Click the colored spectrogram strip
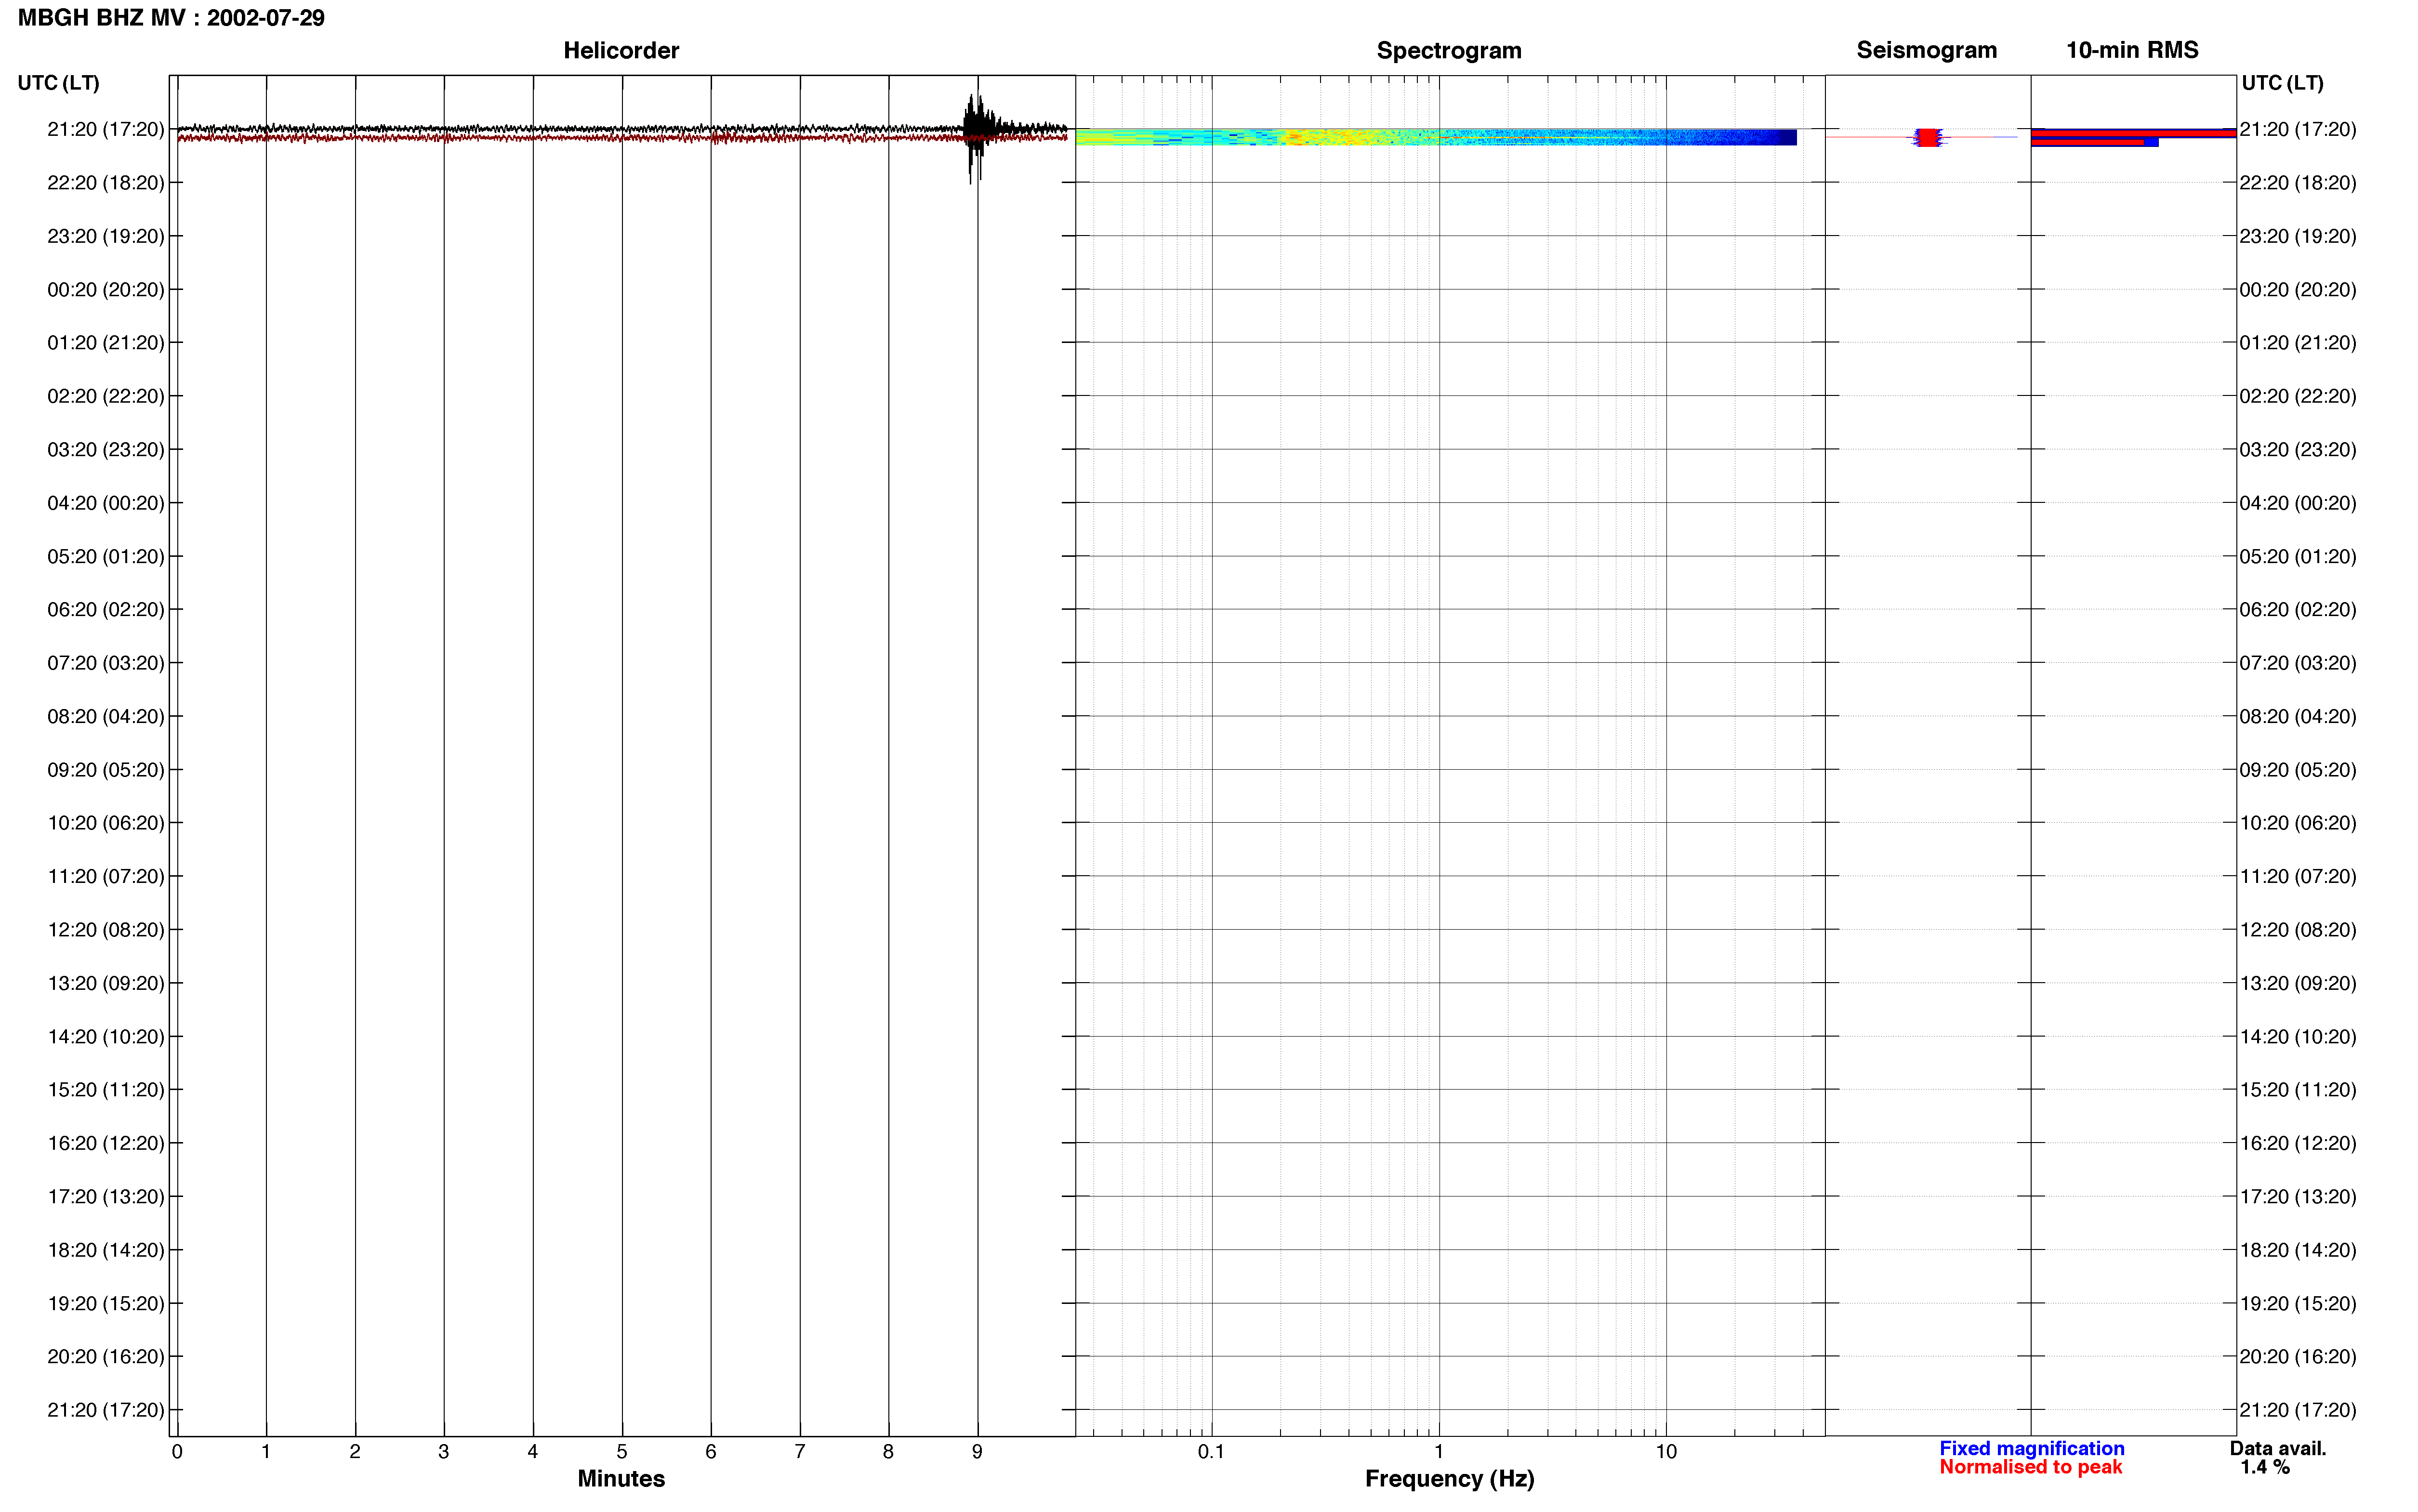Screen dimensions: 2418x1512 click(x=1436, y=137)
